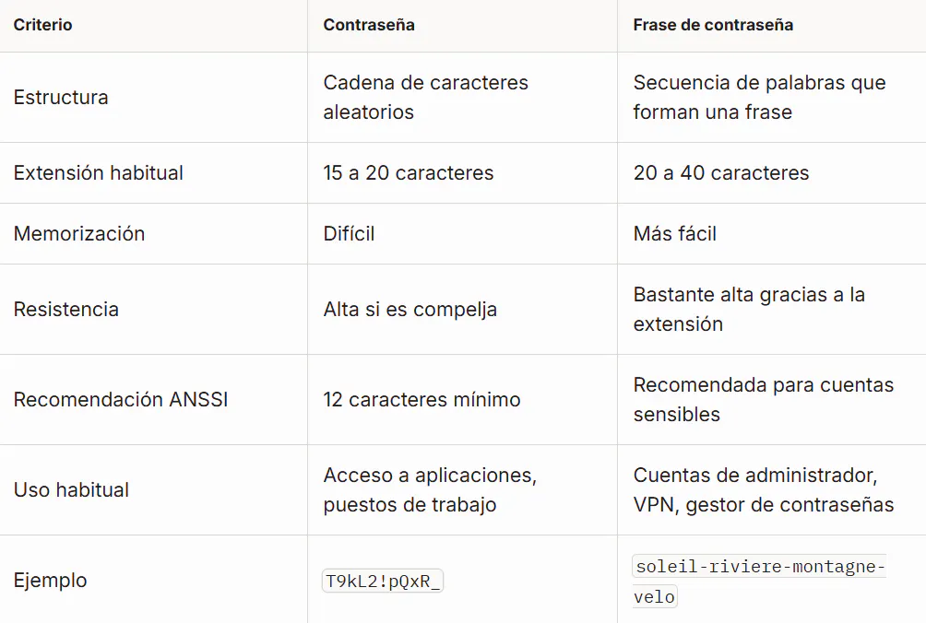Select the Resistencia row label
The height and width of the screenshot is (623, 926).
[66, 309]
